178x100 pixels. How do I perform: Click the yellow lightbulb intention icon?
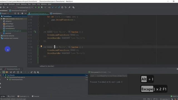(41, 46)
